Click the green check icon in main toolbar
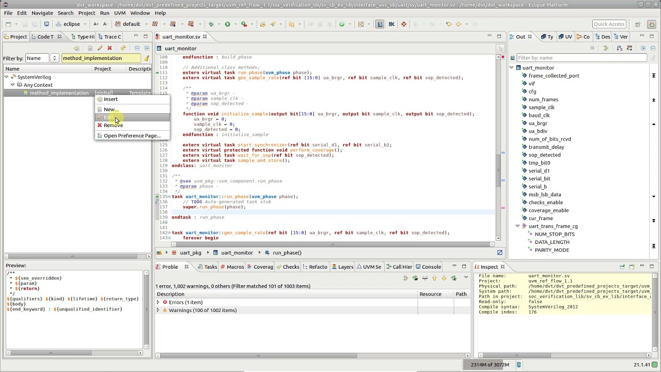Viewport: 661px width, 372px height. [x=341, y=24]
